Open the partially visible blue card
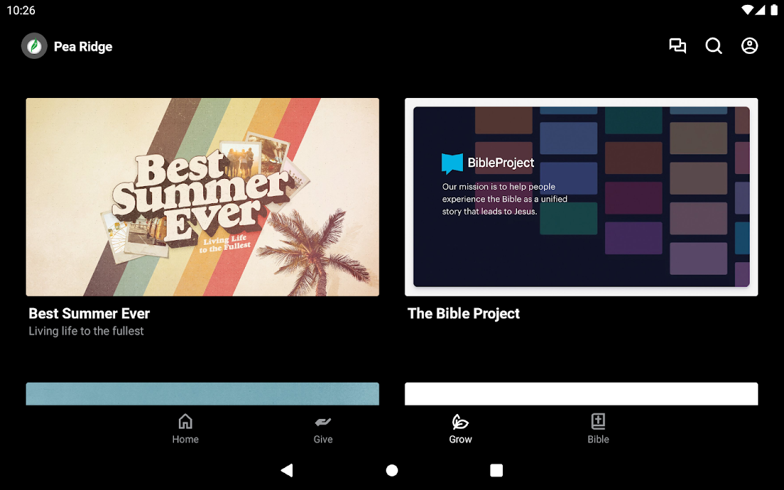The image size is (784, 490). (x=203, y=394)
